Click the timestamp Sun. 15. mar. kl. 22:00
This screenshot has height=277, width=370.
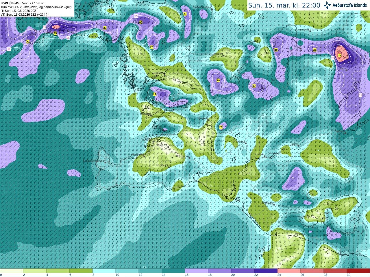click(x=284, y=5)
